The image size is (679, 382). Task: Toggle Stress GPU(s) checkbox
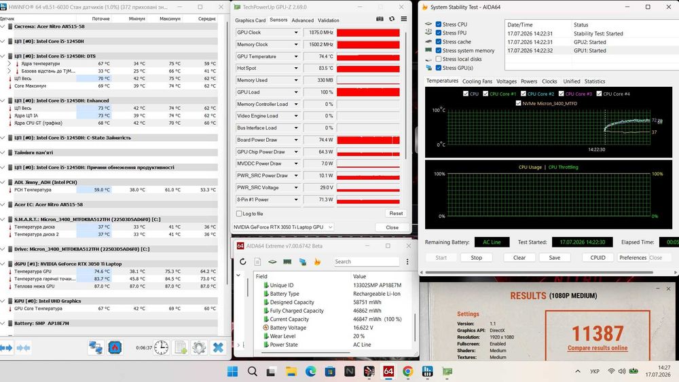(x=439, y=68)
